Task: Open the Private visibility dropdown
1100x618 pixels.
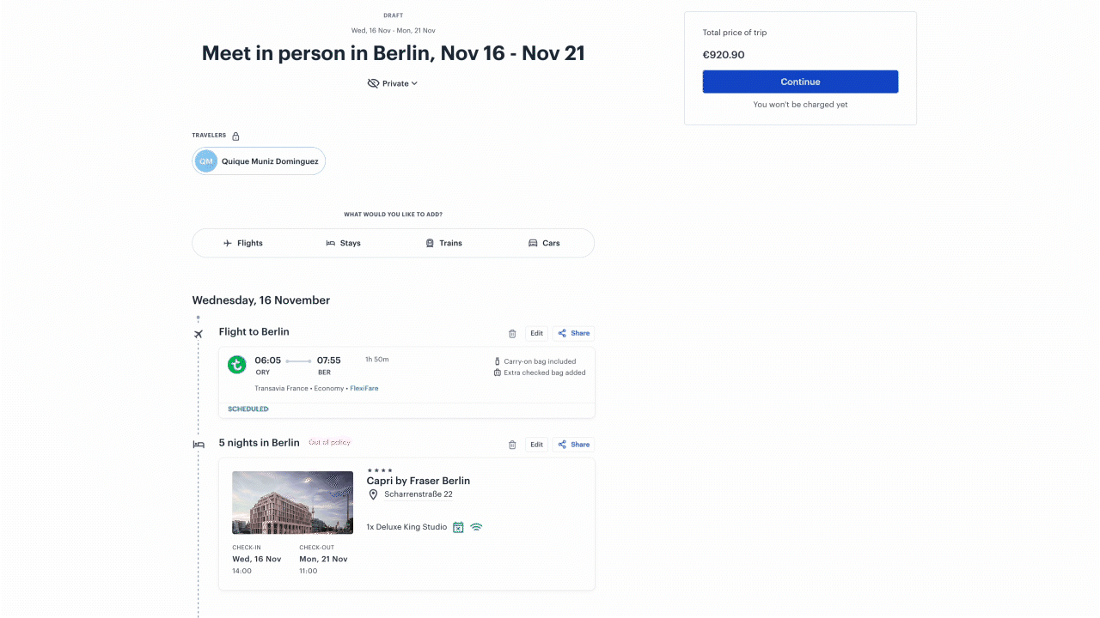Action: tap(393, 83)
